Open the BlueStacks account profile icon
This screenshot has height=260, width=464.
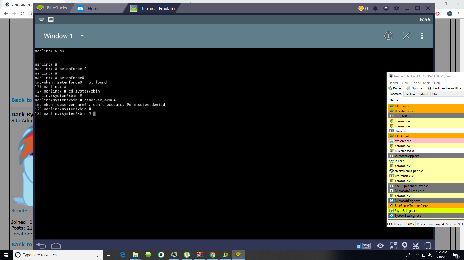386,8
